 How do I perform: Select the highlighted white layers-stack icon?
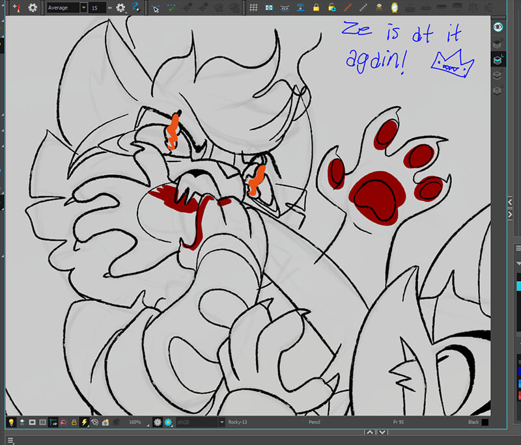[x=498, y=60]
